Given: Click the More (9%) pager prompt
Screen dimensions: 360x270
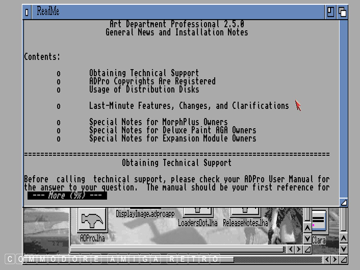Looking at the screenshot, I should click(67, 196).
